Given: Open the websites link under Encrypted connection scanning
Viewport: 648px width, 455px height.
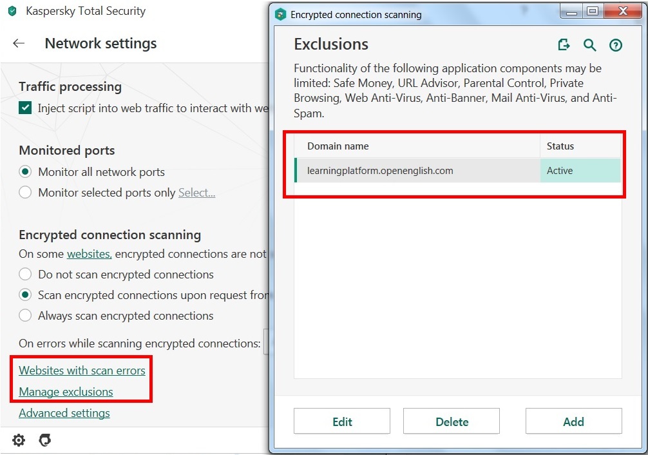Looking at the screenshot, I should click(90, 254).
